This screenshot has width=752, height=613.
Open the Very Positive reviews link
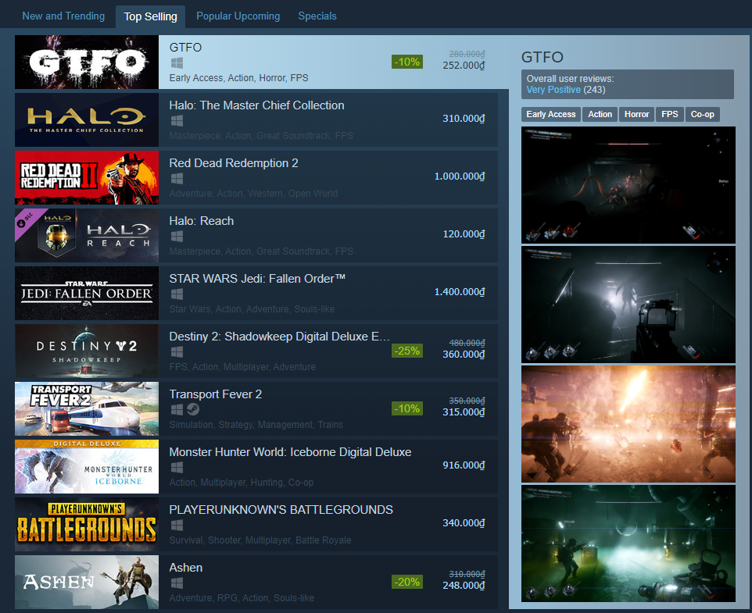553,90
